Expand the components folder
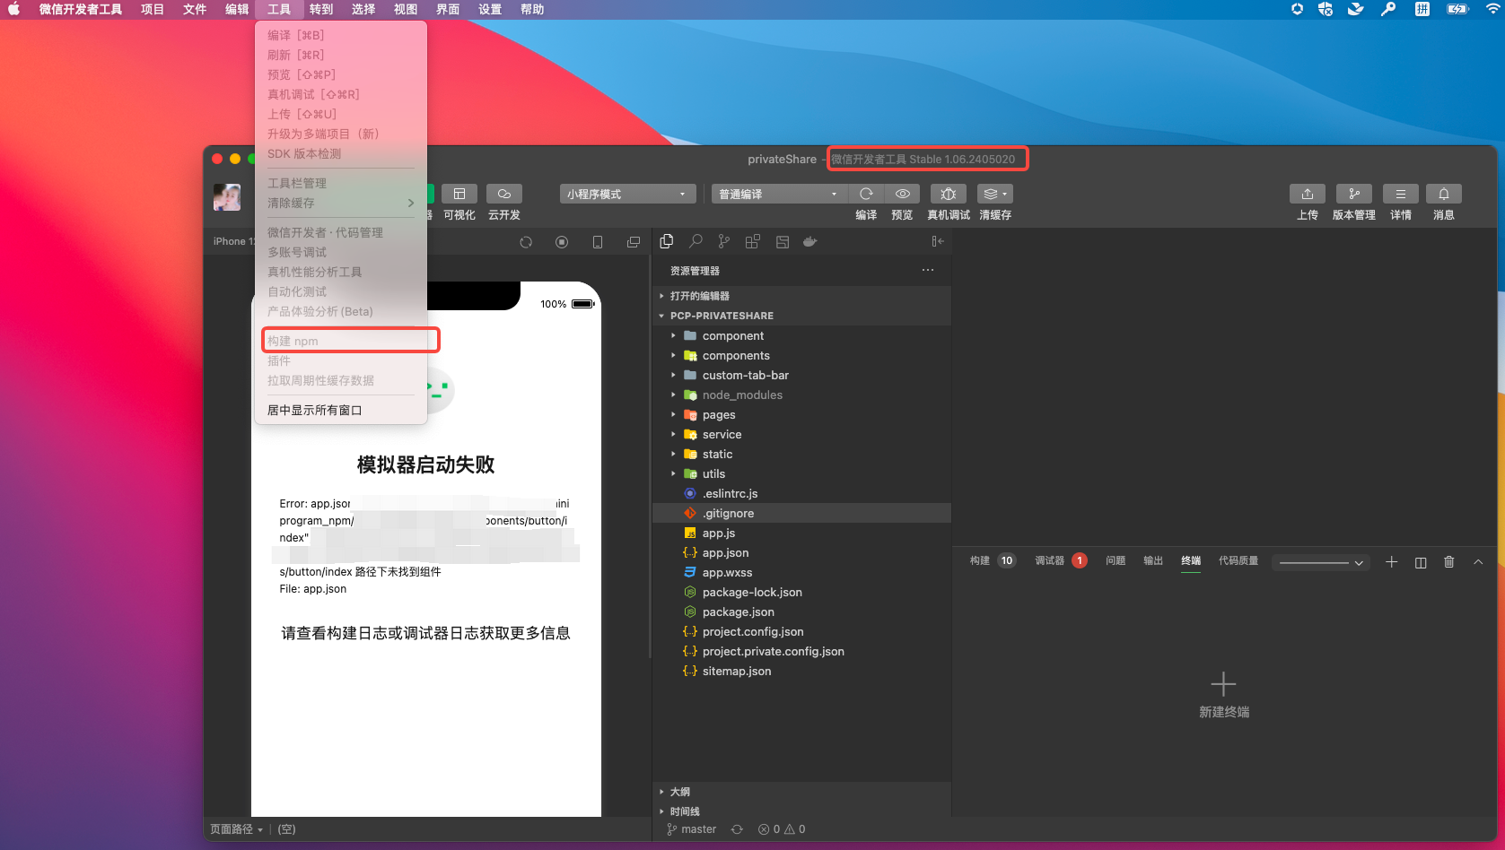The width and height of the screenshot is (1505, 850). point(801,356)
